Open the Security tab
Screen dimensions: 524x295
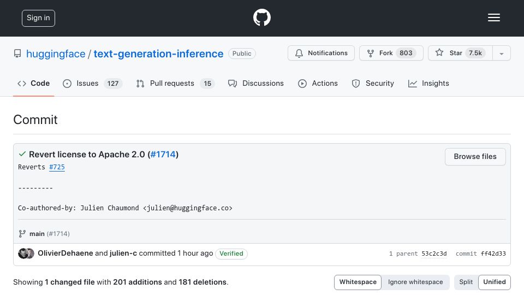pos(373,83)
